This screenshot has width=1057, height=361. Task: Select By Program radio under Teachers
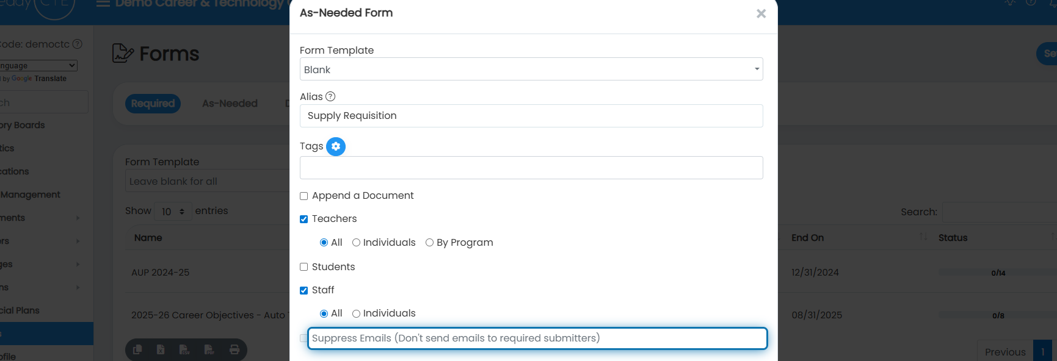click(429, 243)
